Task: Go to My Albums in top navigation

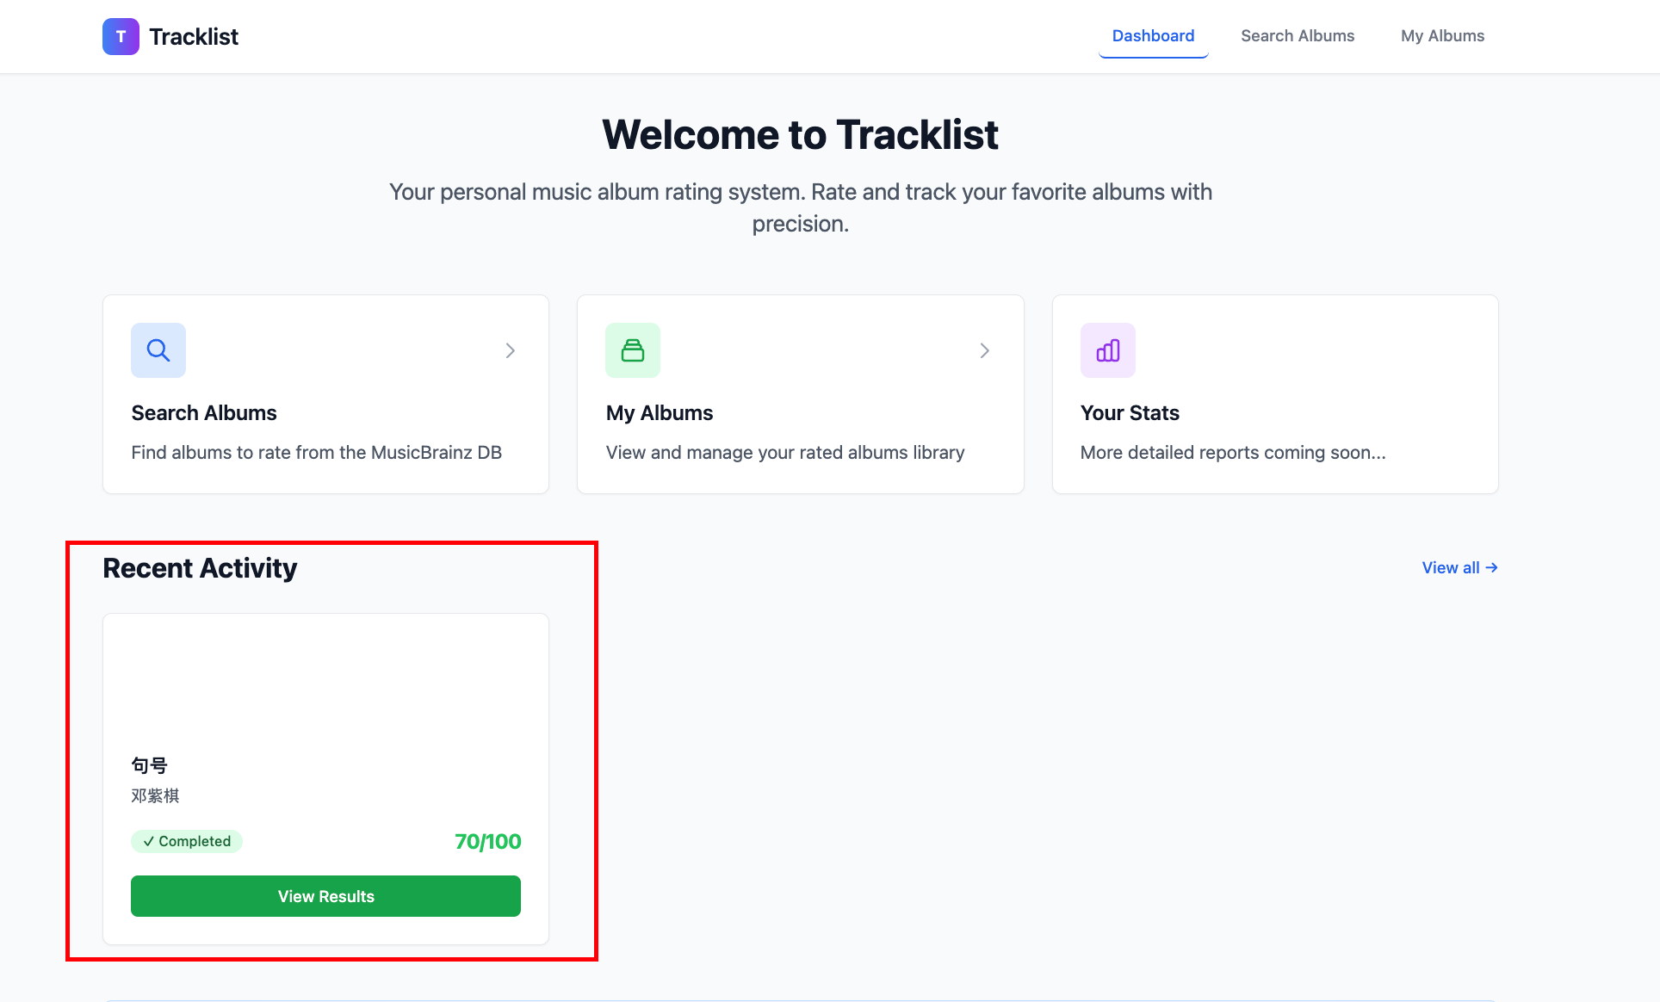Action: 1442,36
